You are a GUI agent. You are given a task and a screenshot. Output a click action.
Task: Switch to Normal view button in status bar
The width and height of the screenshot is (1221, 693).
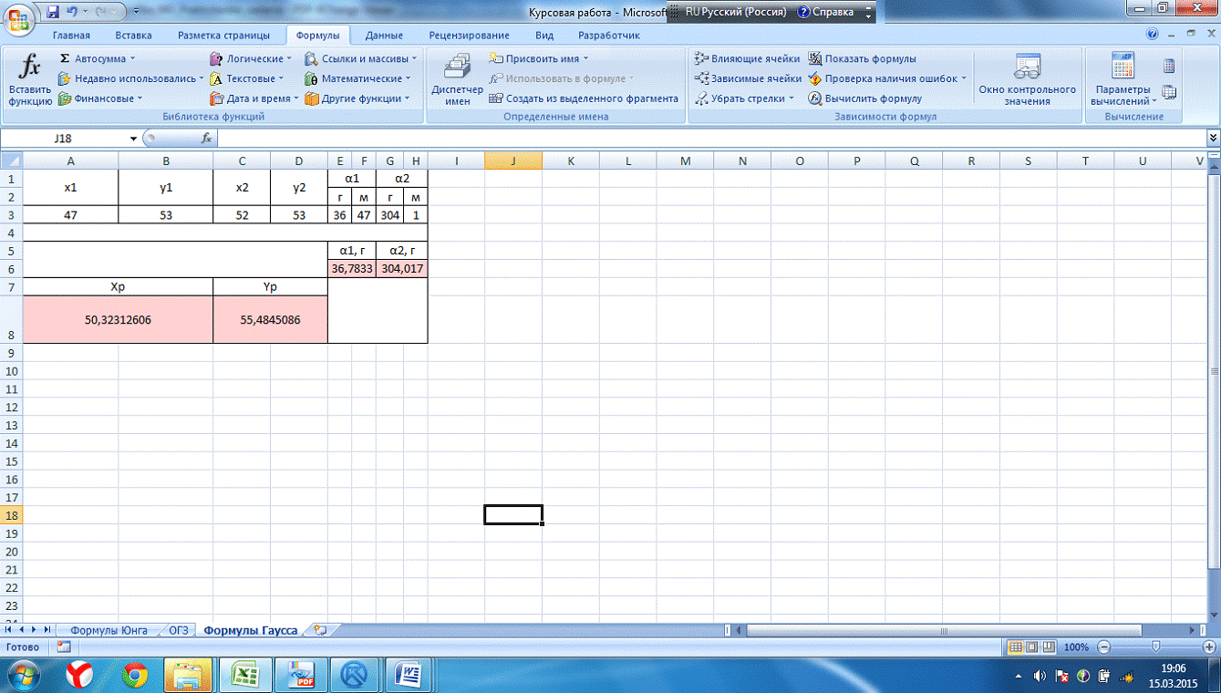click(x=1015, y=647)
